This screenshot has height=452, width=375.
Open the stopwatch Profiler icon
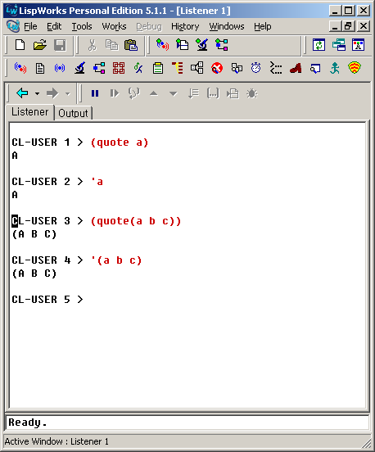(x=255, y=68)
